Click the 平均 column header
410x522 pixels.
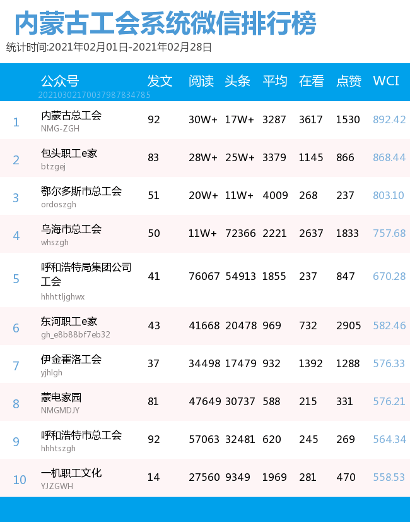(275, 81)
